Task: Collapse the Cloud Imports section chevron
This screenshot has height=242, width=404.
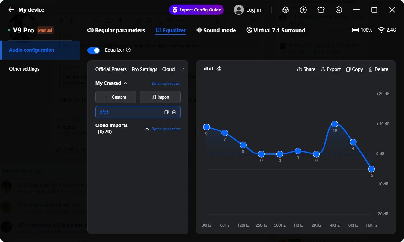Action: click(147, 129)
